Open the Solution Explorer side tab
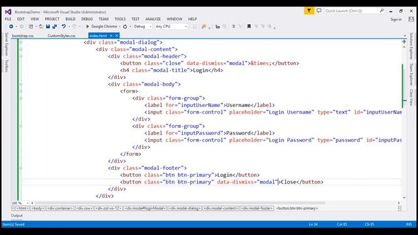 [x=411, y=46]
